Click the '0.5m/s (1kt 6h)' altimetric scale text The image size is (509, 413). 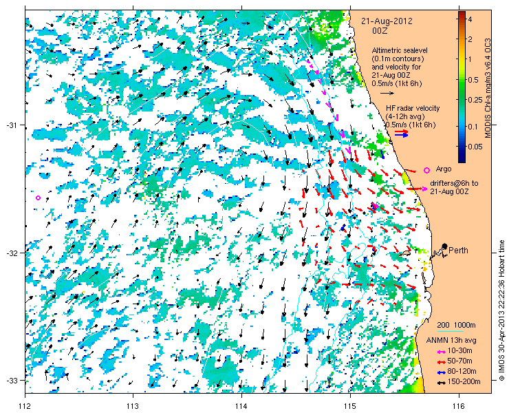397,84
